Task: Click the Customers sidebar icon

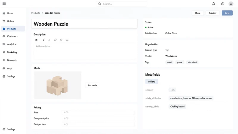Action: coord(4,36)
